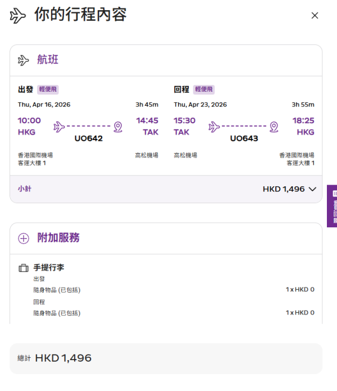Click the airplane icon beside 你的行程內容 title
This screenshot has width=337, height=391.
pyautogui.click(x=17, y=15)
